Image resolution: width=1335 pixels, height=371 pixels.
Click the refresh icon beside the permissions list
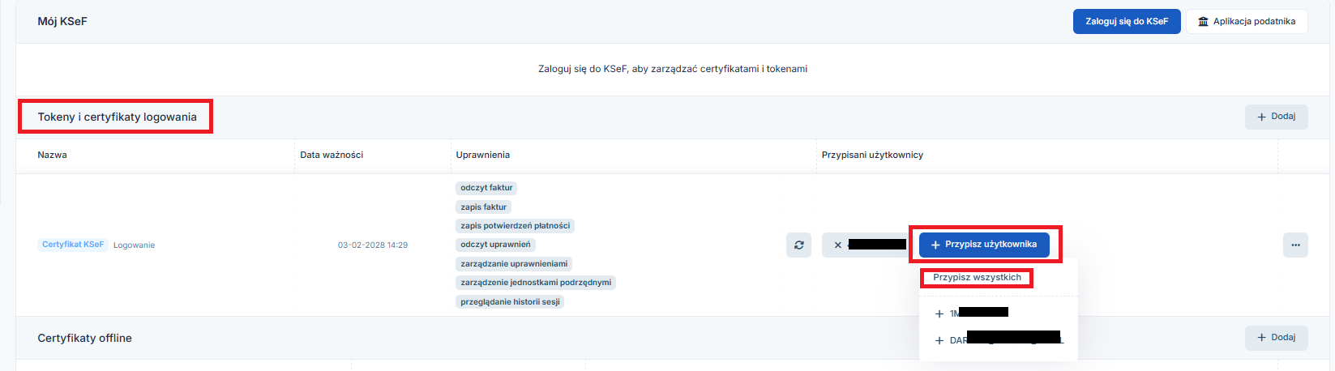(798, 245)
